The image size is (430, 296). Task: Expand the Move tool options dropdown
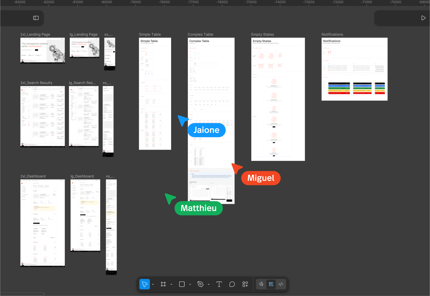(x=153, y=285)
